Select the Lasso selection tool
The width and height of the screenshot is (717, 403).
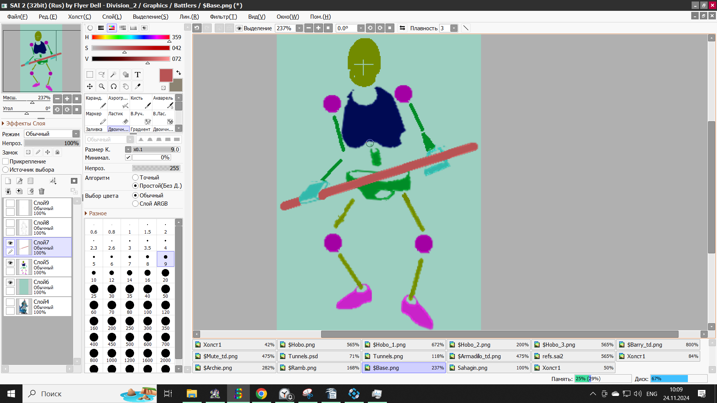click(x=102, y=74)
